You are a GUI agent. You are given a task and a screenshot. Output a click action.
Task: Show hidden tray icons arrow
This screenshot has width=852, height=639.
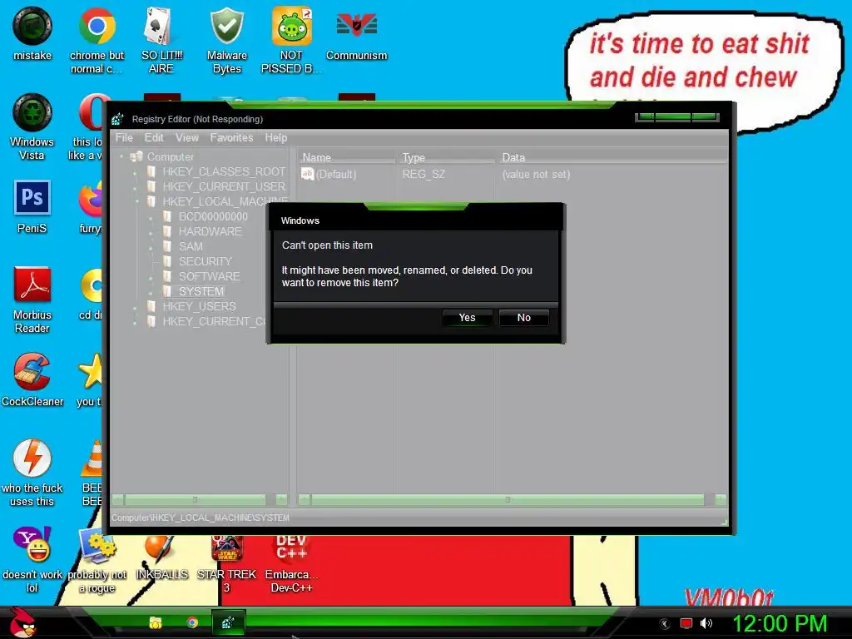pos(665,624)
